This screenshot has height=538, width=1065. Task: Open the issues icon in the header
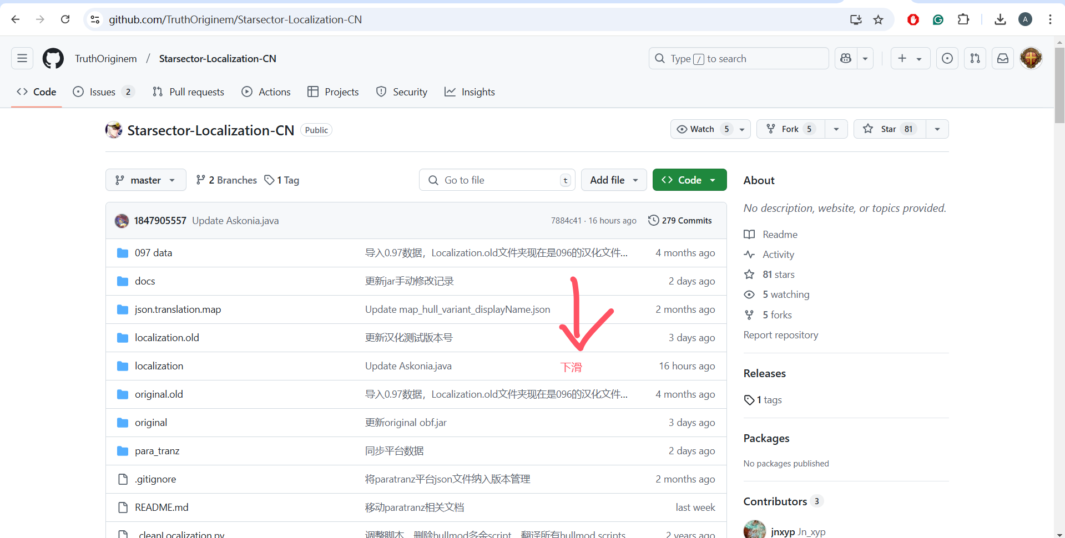(947, 58)
